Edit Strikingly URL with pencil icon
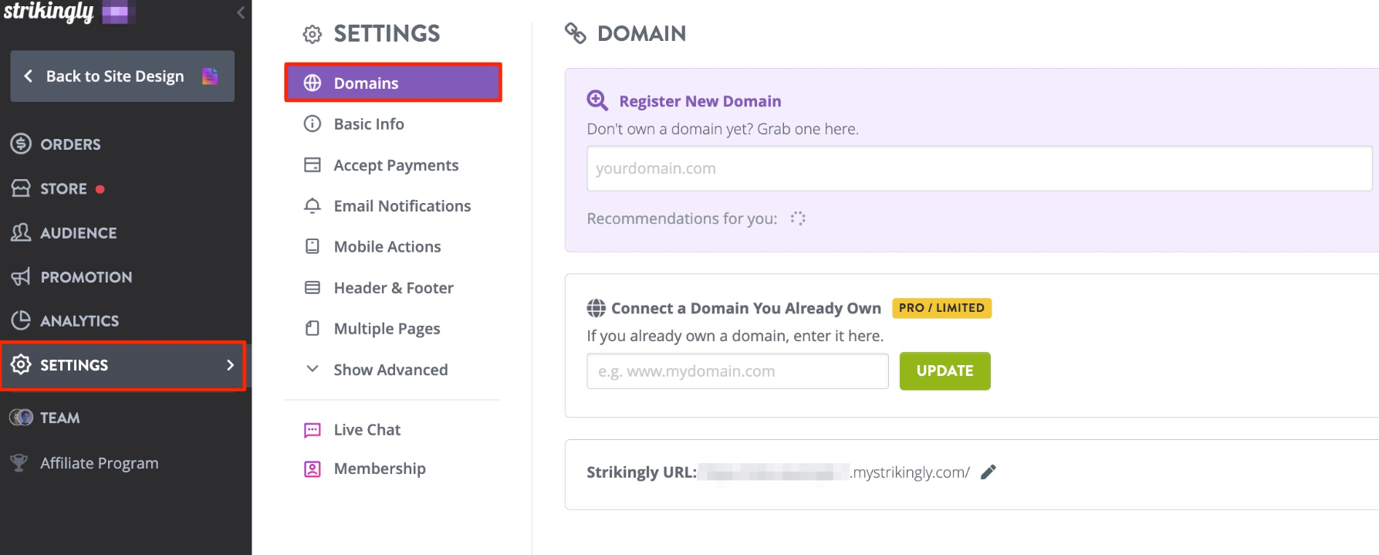1379x555 pixels. click(x=988, y=472)
